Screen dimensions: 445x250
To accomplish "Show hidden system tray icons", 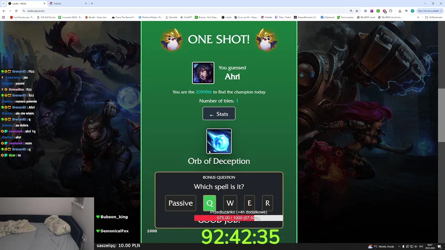I will tap(399, 247).
